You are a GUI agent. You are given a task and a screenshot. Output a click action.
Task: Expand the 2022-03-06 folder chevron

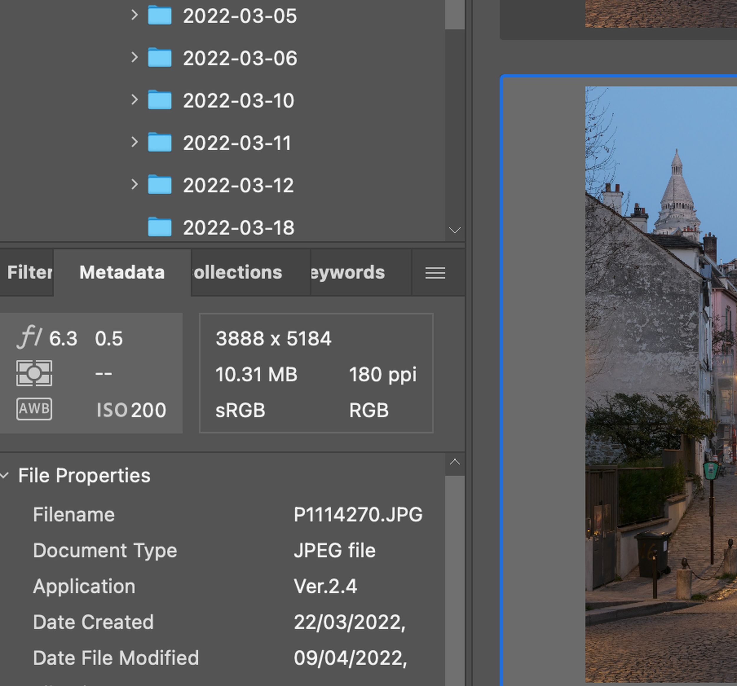(134, 57)
